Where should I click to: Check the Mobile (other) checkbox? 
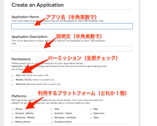13,122
